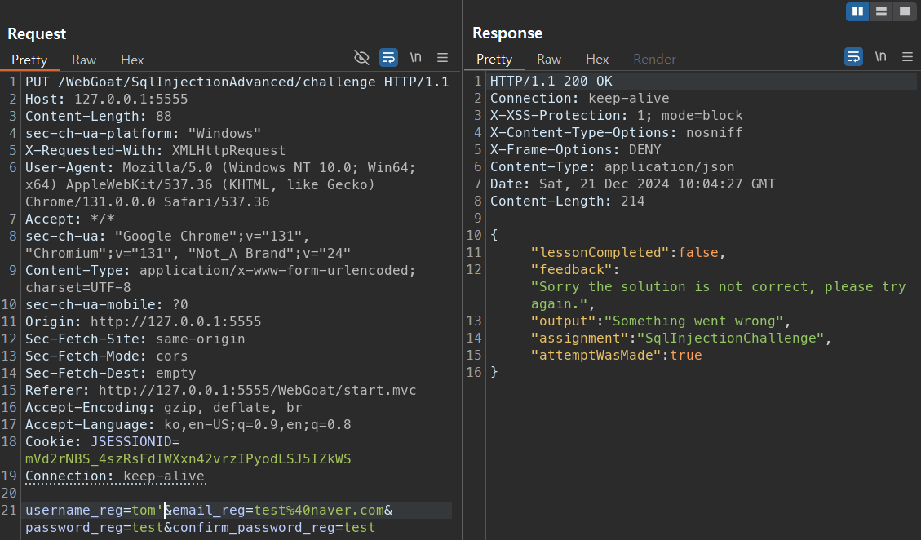Hide non-printable characters eye icon in Request
Viewport: 921px width, 540px height.
362,58
